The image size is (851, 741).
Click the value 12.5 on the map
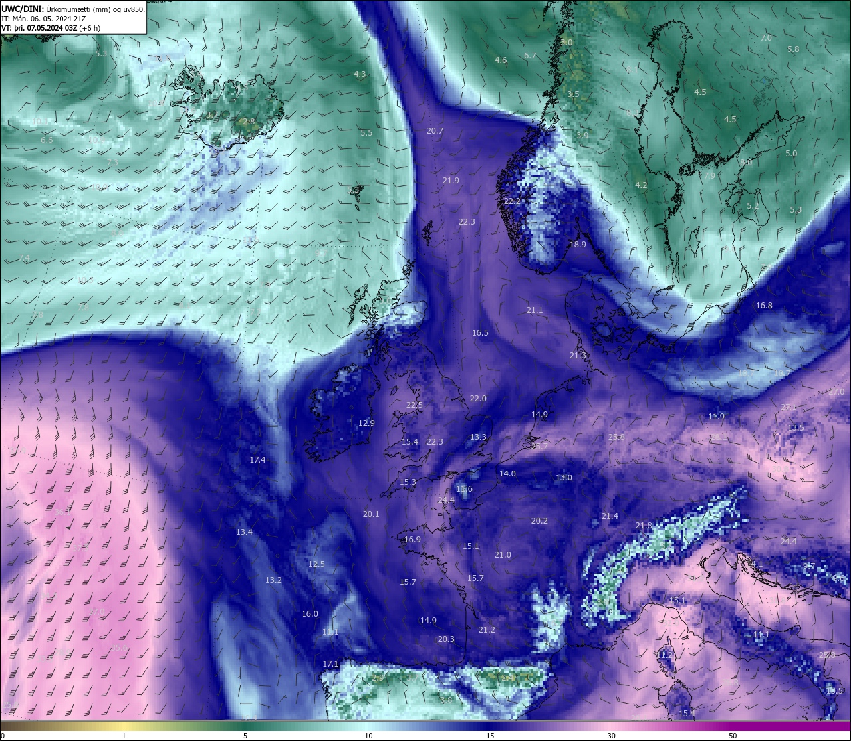pos(316,564)
